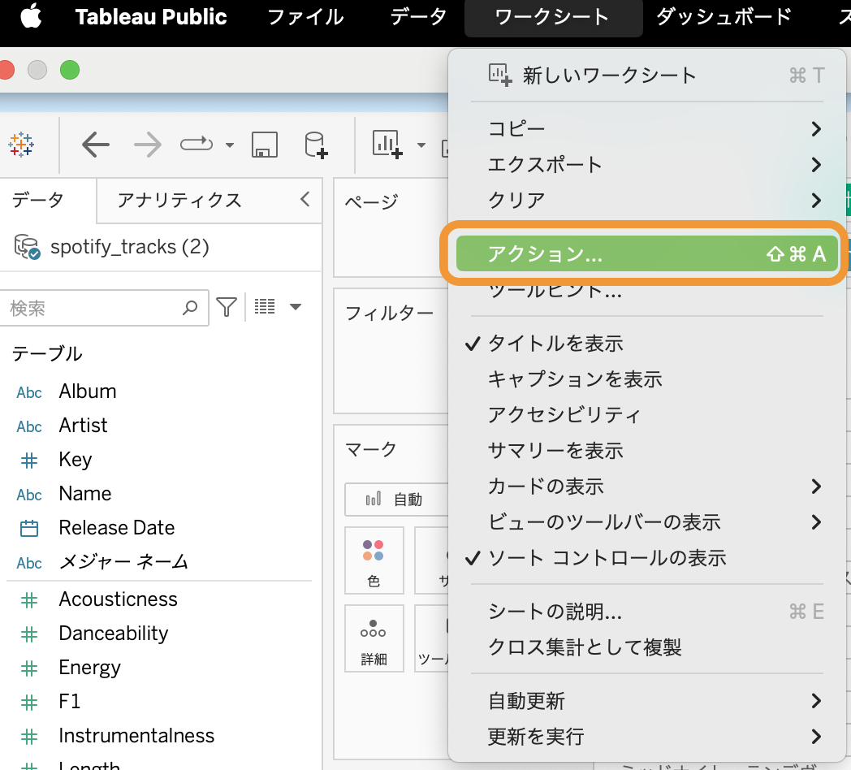
Task: Click the Acousticness number type icon
Action: click(x=29, y=600)
